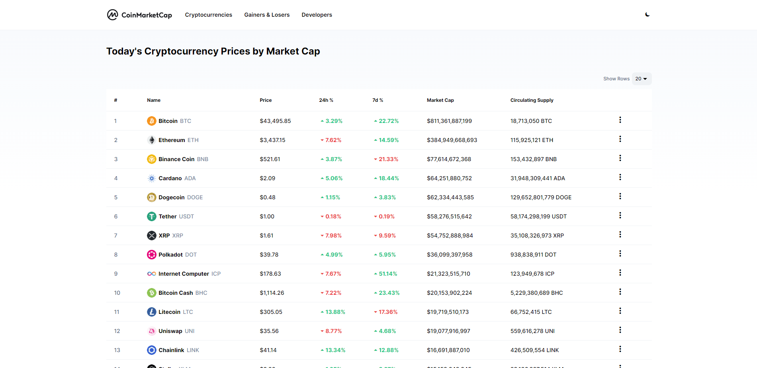Open three-dot menu for Litecoin row

(620, 311)
